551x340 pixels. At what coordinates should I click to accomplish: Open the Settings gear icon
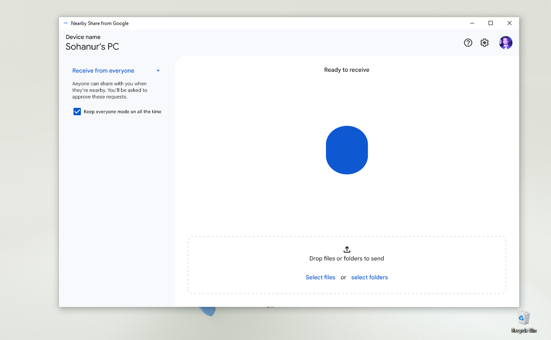pyautogui.click(x=484, y=43)
